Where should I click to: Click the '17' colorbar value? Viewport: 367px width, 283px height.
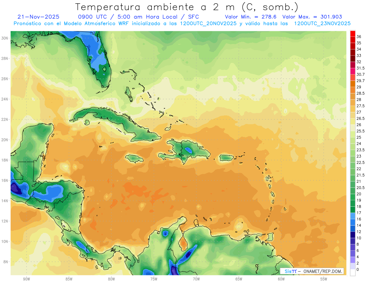359,213
